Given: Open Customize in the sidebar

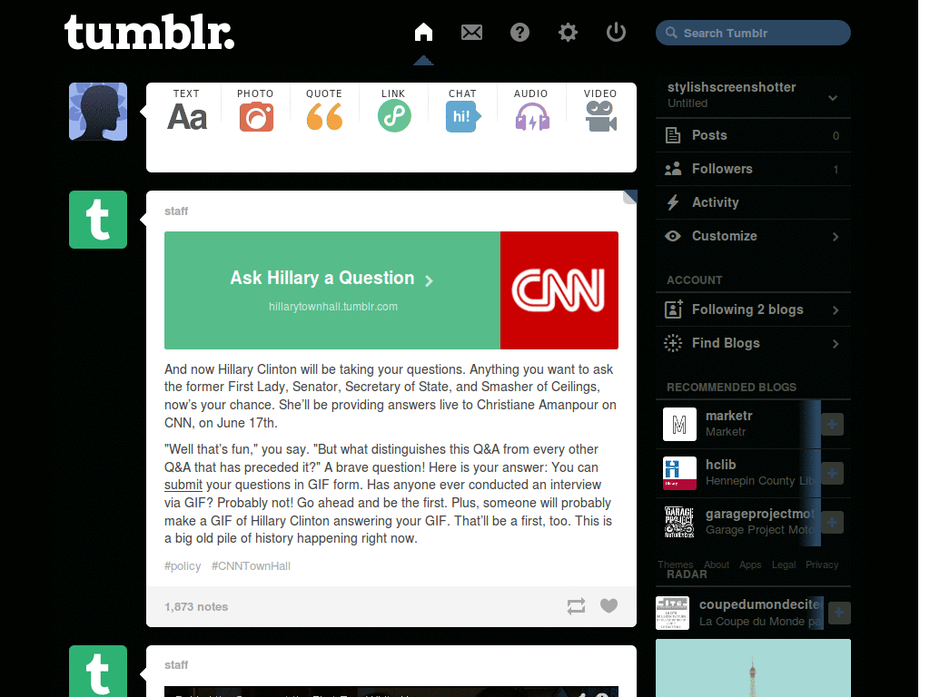Looking at the screenshot, I should [x=753, y=236].
